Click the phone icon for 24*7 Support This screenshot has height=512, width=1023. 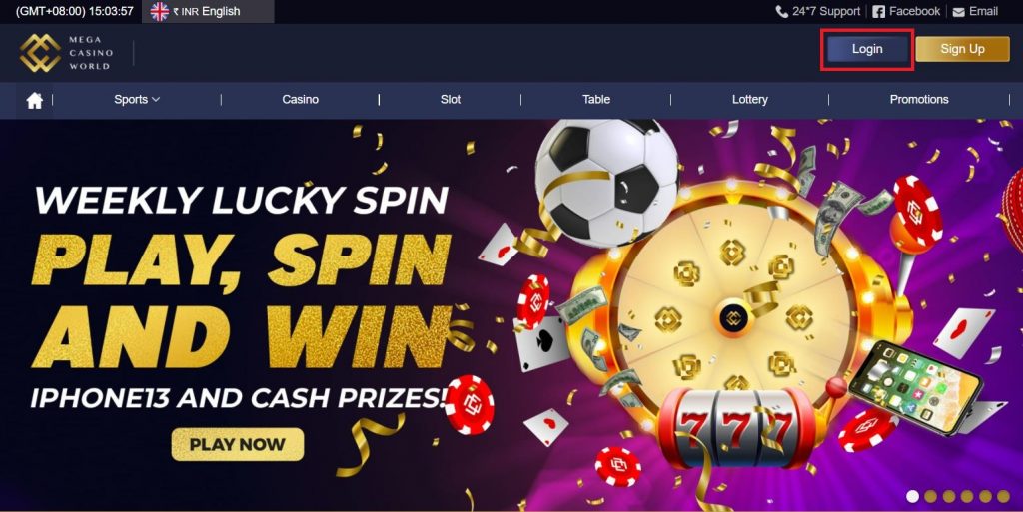[x=781, y=12]
